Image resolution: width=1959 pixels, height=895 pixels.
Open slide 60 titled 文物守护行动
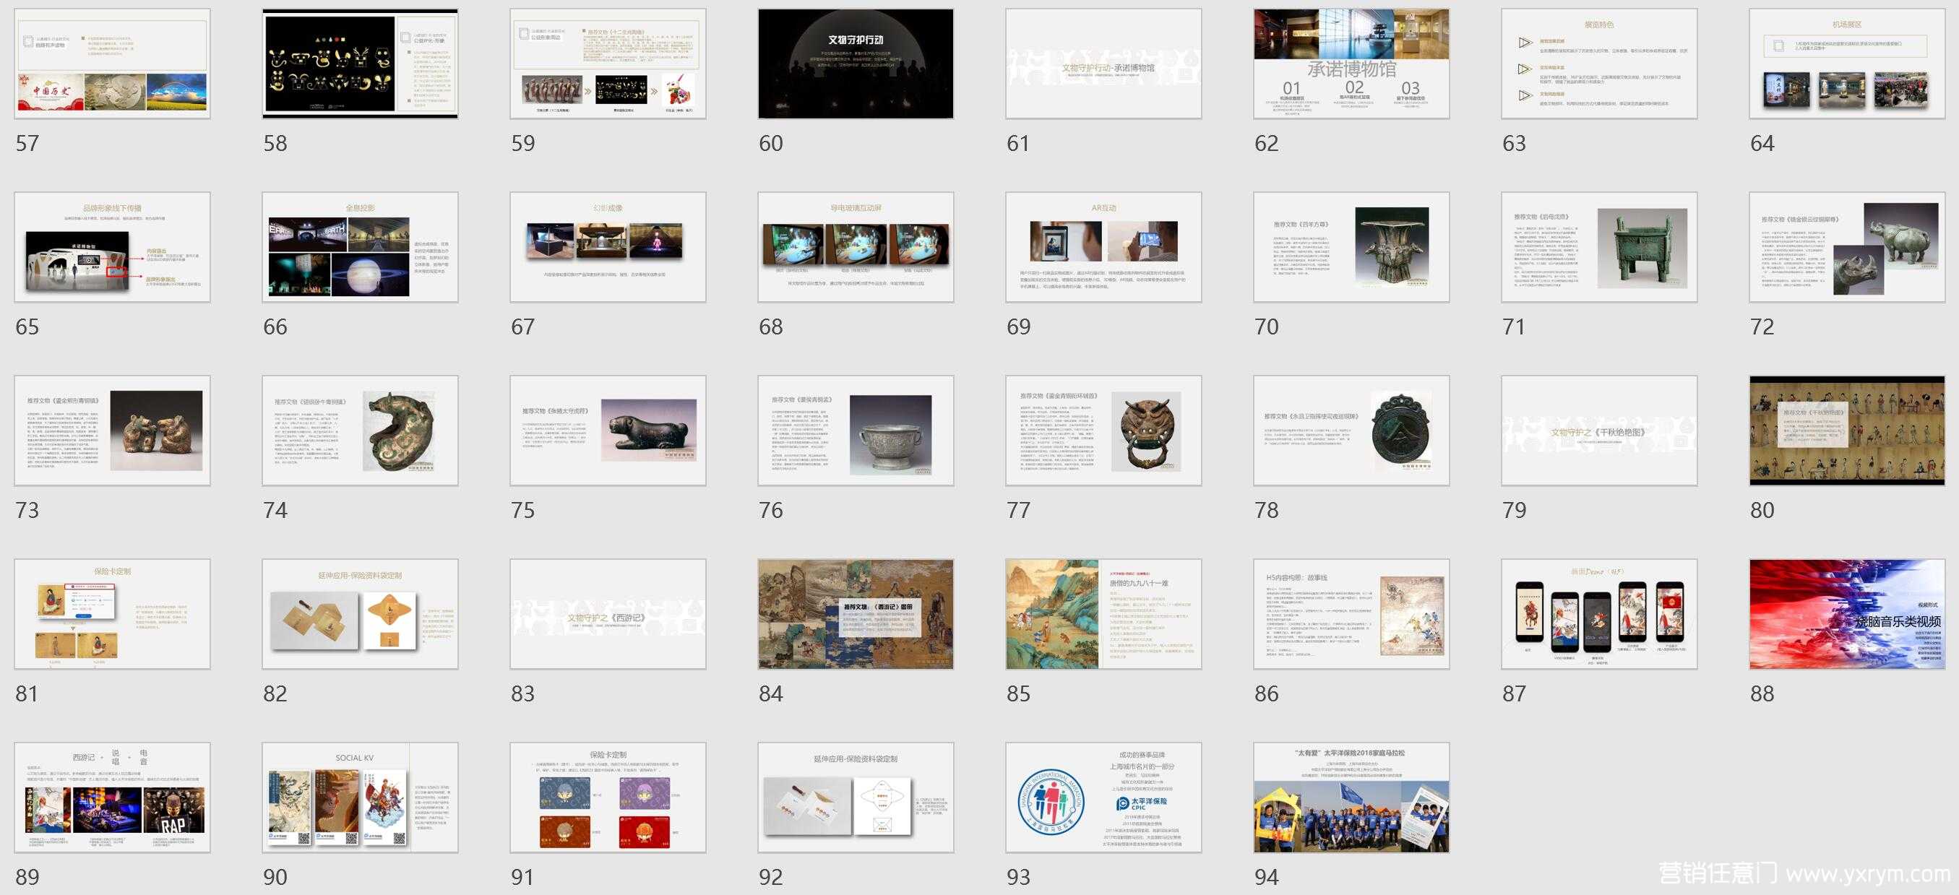856,64
